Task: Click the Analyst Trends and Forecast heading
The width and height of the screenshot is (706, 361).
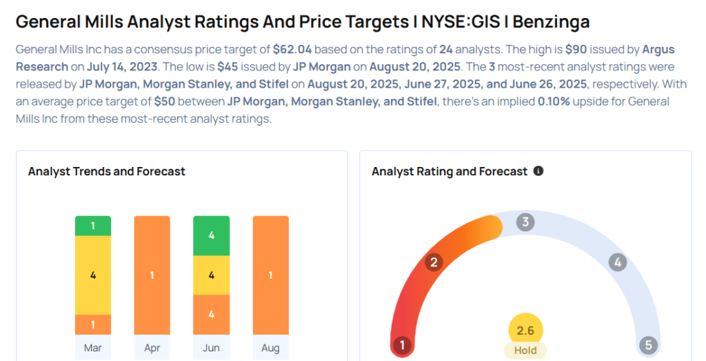Action: tap(106, 171)
